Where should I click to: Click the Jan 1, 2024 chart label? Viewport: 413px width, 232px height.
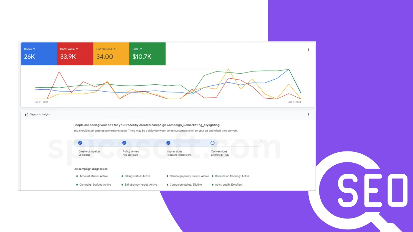[295, 102]
